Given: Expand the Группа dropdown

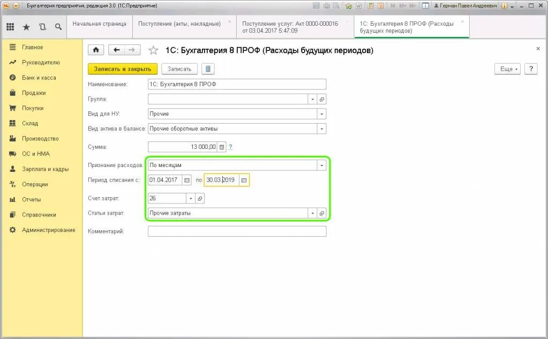Looking at the screenshot, I should [x=312, y=99].
